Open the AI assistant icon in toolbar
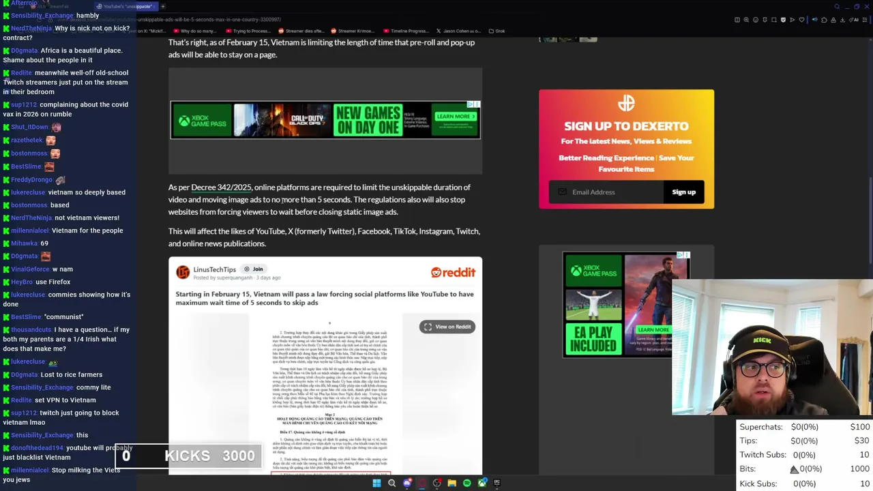This screenshot has height=491, width=873. 854,20
